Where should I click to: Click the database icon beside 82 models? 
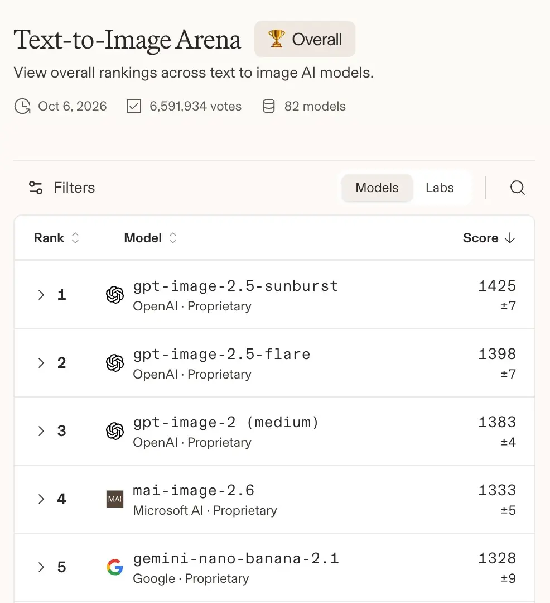(x=268, y=106)
